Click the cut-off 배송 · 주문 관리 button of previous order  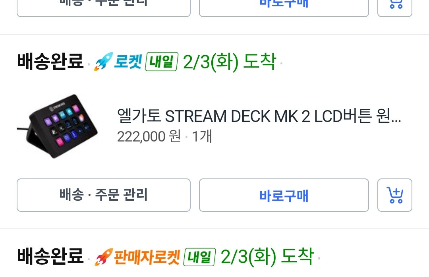(103, 8)
